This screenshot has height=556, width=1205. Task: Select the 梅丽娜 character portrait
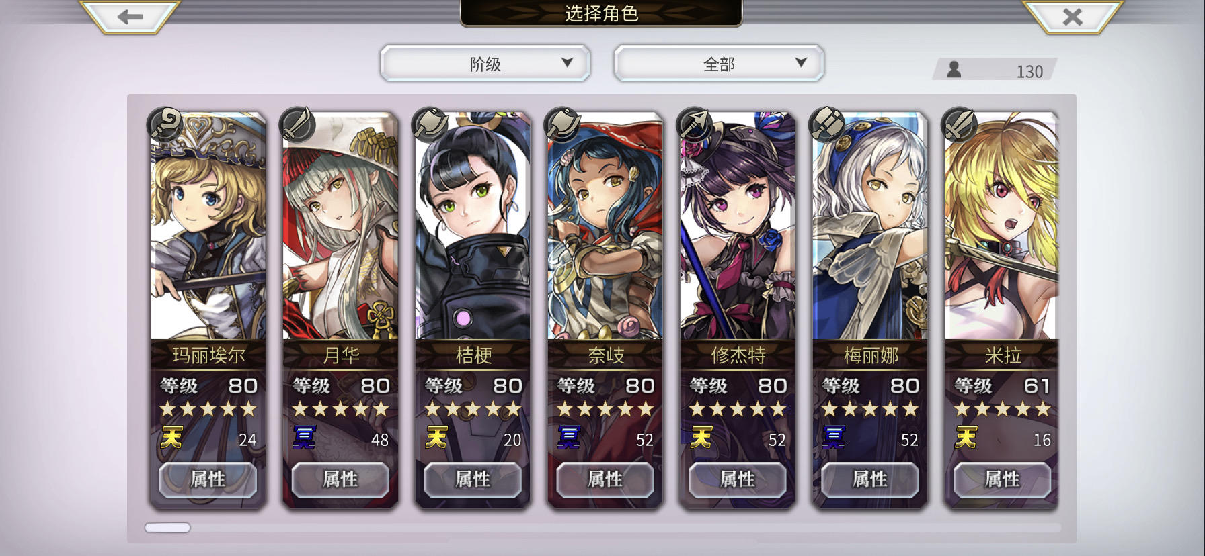coord(870,226)
